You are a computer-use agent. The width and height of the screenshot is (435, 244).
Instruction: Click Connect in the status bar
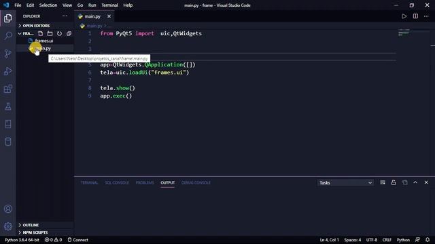pyautogui.click(x=78, y=240)
